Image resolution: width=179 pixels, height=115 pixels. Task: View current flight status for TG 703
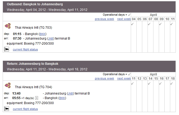[x=25, y=49]
